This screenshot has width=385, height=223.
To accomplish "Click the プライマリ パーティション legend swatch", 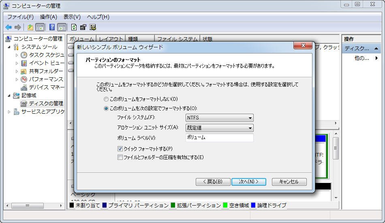I will click(104, 205).
